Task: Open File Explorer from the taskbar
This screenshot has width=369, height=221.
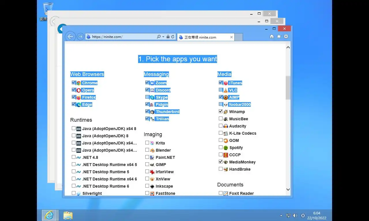Action: tap(68, 215)
